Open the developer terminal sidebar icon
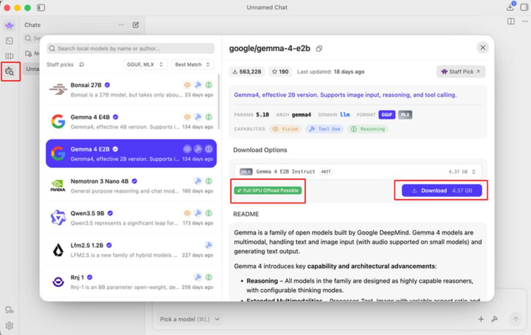531x335 pixels. (9, 41)
